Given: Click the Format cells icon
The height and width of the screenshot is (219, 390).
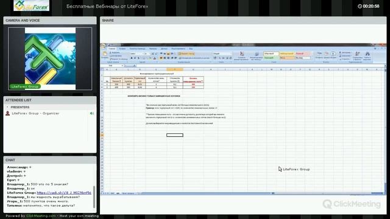Looking at the screenshot, I should (x=333, y=54).
